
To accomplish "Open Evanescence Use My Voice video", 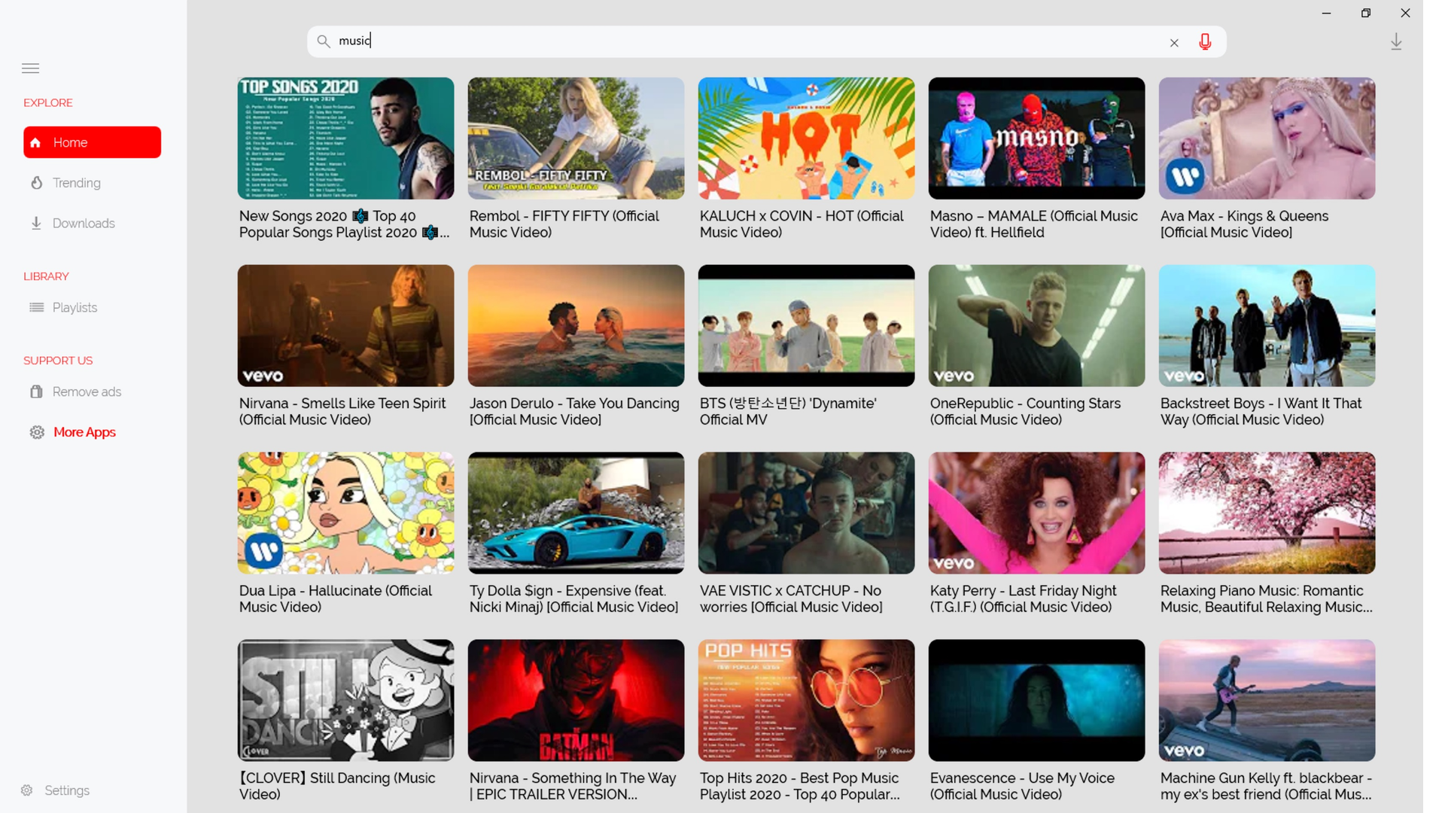I will 1036,700.
